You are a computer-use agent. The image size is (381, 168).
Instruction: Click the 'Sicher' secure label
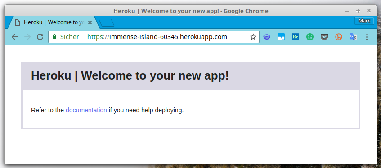tap(69, 37)
